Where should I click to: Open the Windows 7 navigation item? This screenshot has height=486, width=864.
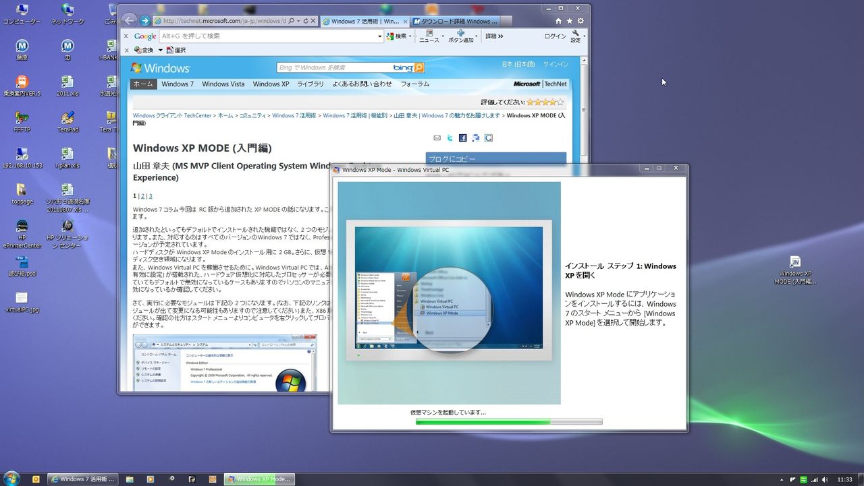[x=178, y=84]
